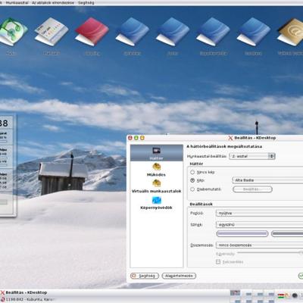The width and height of the screenshot is (303, 303).
Task: Open the Összemosás dropdown
Action: (x=259, y=245)
